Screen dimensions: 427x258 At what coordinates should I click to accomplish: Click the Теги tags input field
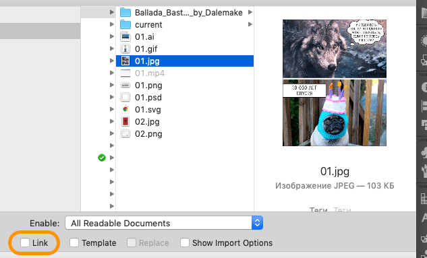(x=342, y=209)
